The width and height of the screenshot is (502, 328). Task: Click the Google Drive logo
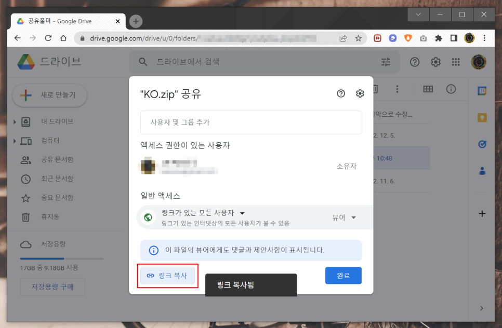click(x=26, y=62)
